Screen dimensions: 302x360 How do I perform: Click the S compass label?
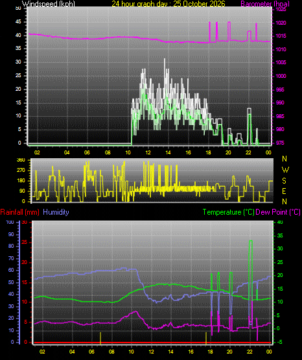point(284,181)
